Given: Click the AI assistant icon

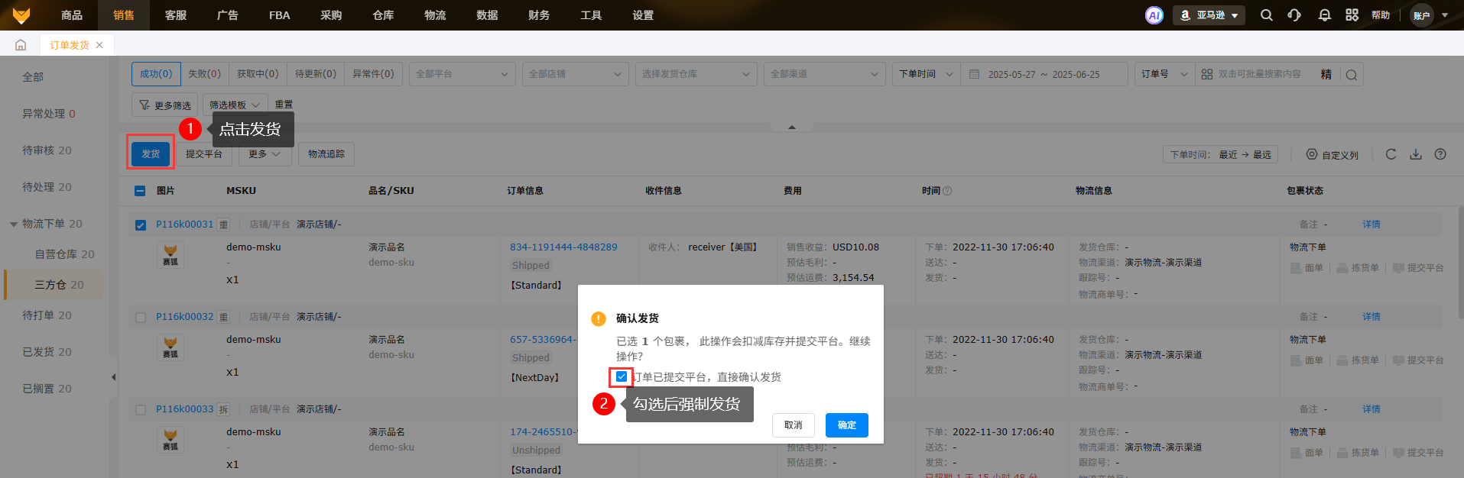Looking at the screenshot, I should pyautogui.click(x=1154, y=15).
